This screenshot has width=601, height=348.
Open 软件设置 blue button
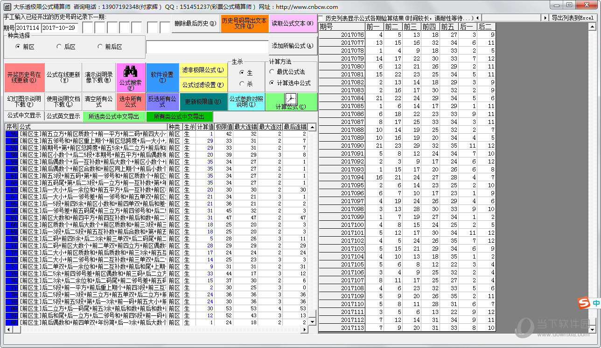tap(162, 77)
